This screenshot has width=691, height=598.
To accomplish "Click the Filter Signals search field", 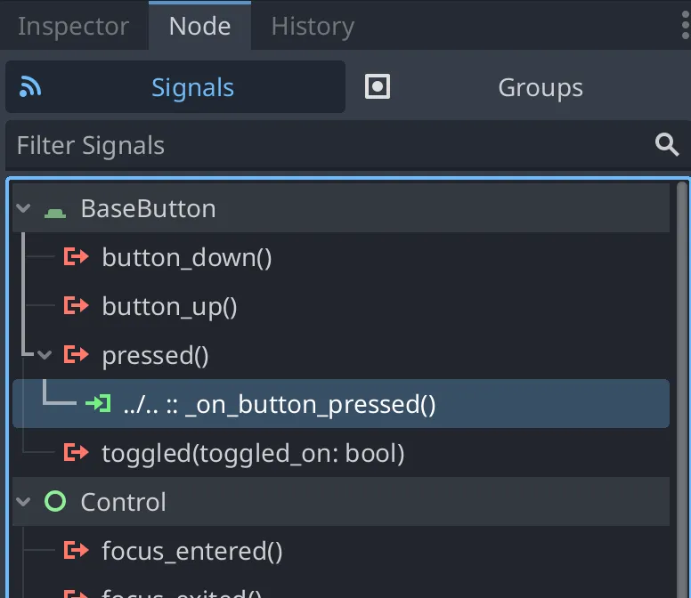I will tap(329, 145).
